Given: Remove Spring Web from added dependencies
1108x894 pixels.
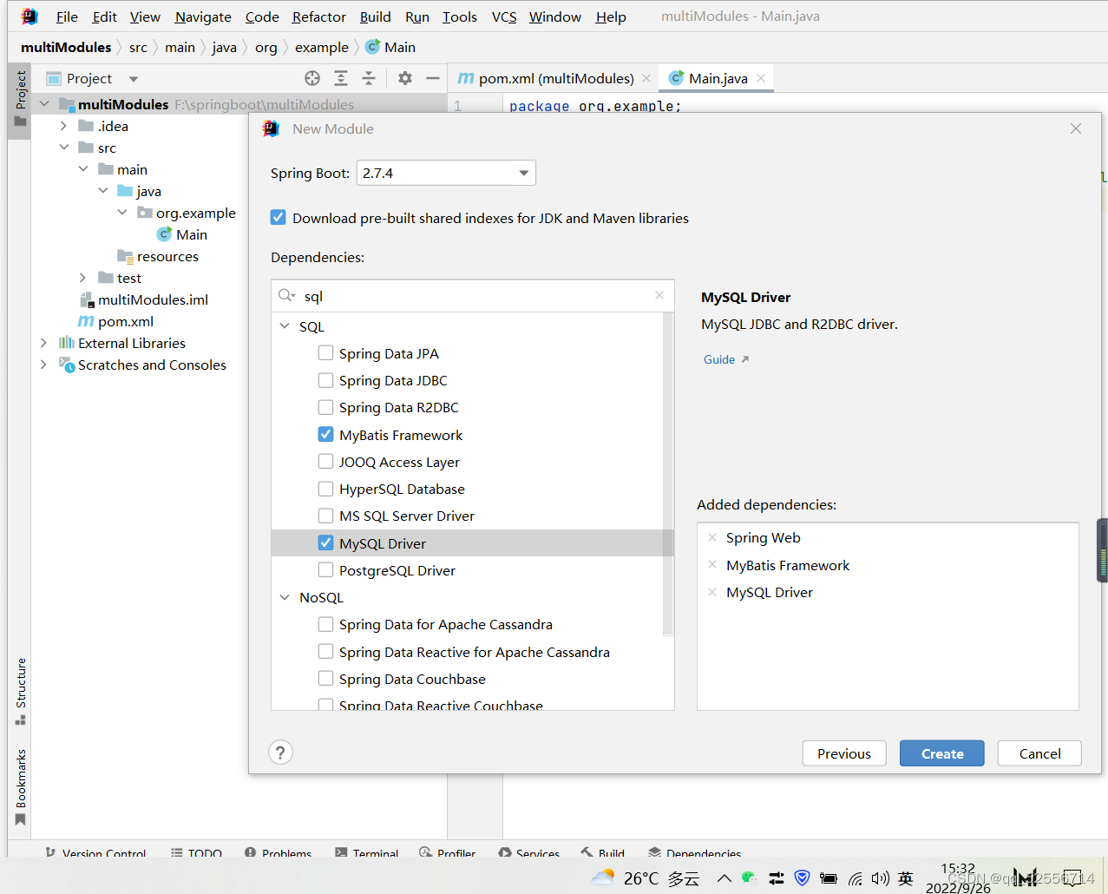Looking at the screenshot, I should pos(712,538).
